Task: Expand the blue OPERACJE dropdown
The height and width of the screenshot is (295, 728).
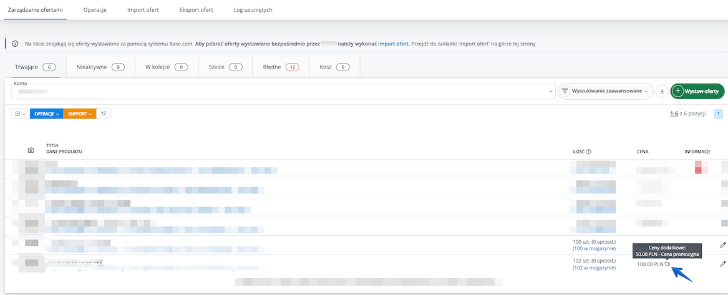Action: [46, 114]
